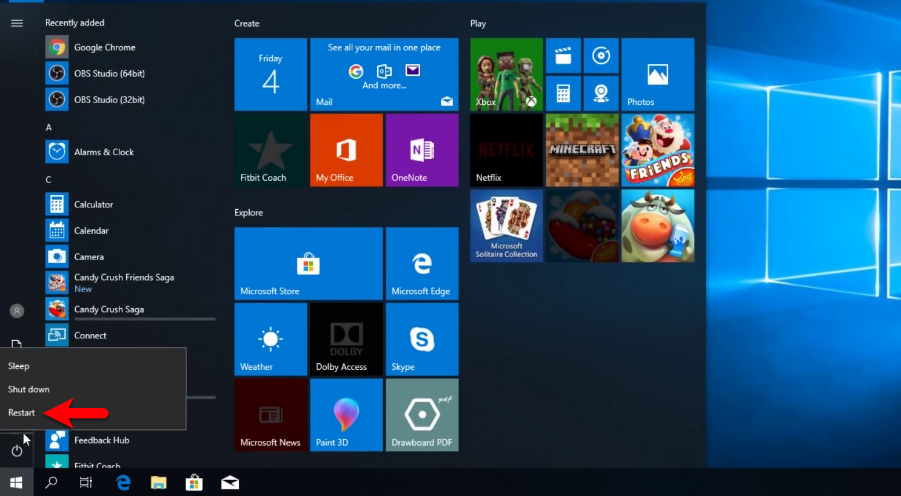Viewport: 901px width, 496px height.
Task: Open the user account icon
Action: pos(17,310)
